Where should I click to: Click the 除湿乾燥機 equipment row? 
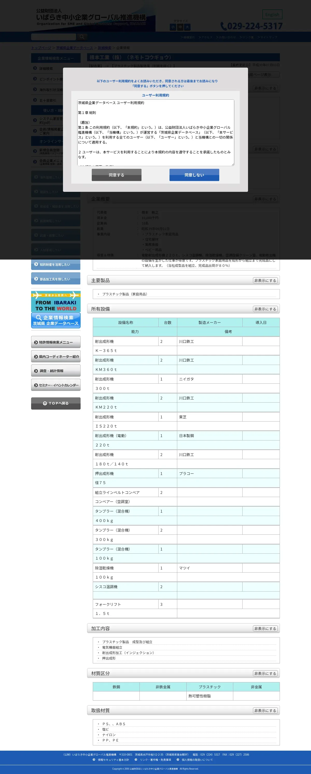pos(186,568)
